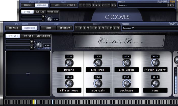Open Element 2 dropdown arrow in Grooves window
Viewport: 178px width, 106px height.
[x=90, y=5]
